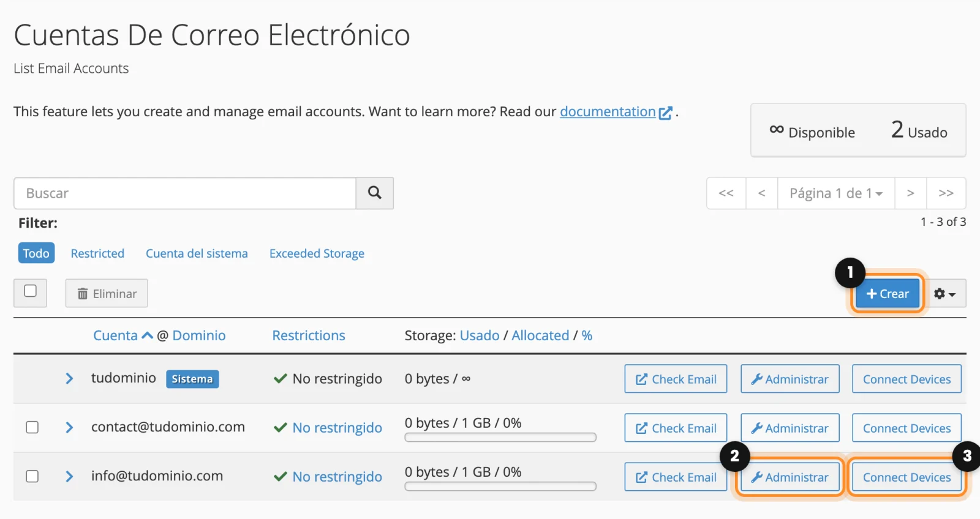Expand the contact@tudominio.com row

[x=69, y=427]
